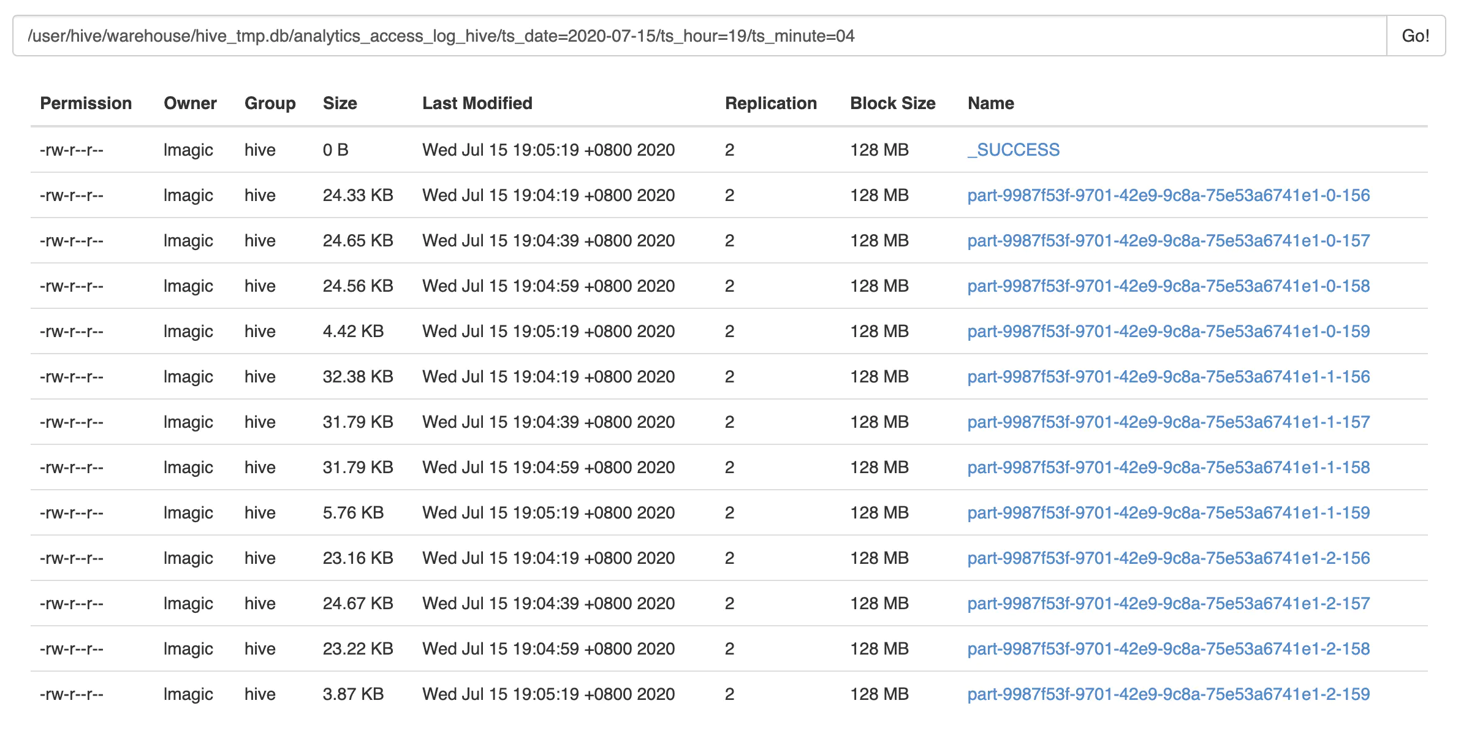Select the Block Size column header
The image size is (1461, 733).
[x=892, y=103]
